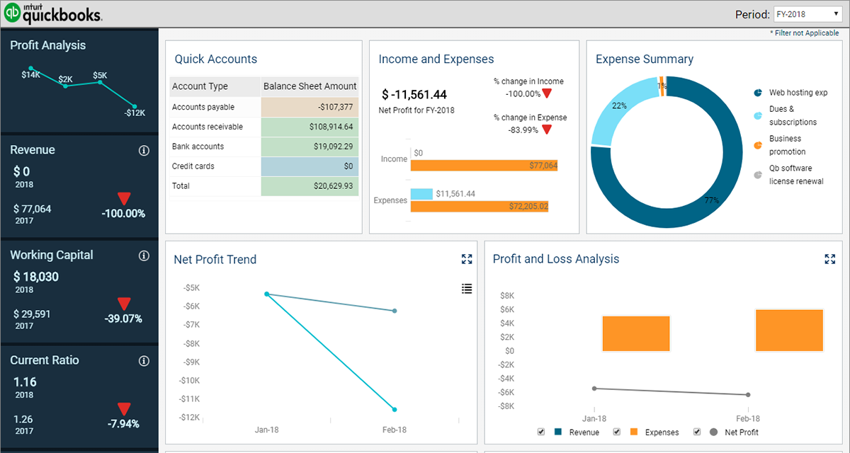Expand Net Profit Trend to full screen

(466, 259)
